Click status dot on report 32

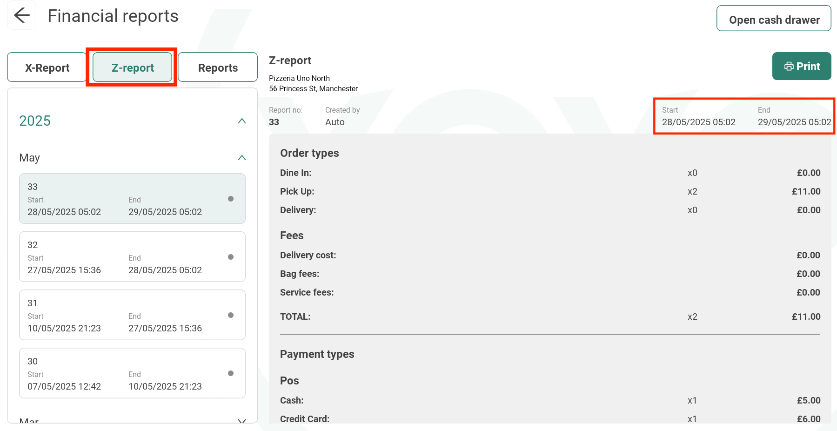pos(231,257)
